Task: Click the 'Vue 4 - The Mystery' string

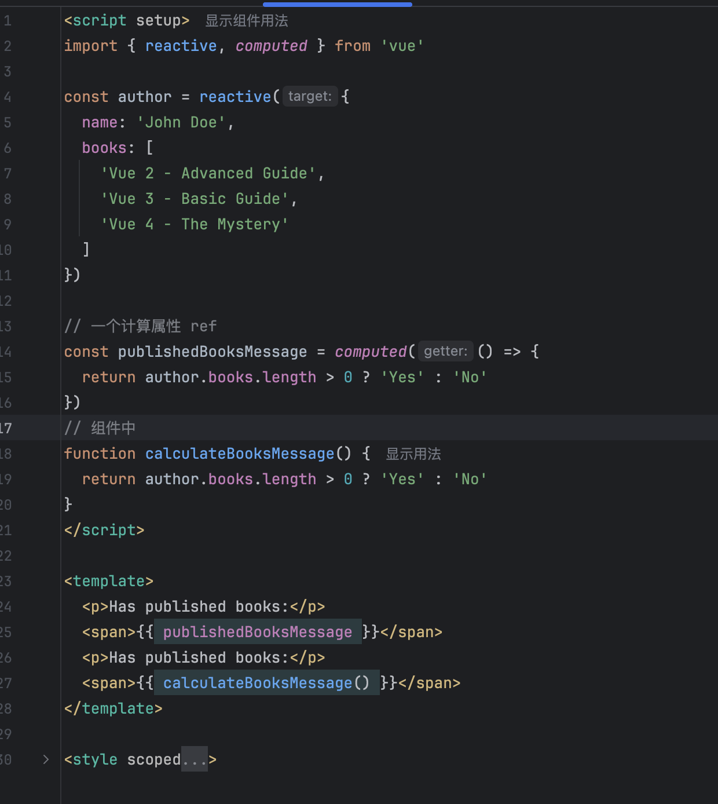Action: pos(194,225)
